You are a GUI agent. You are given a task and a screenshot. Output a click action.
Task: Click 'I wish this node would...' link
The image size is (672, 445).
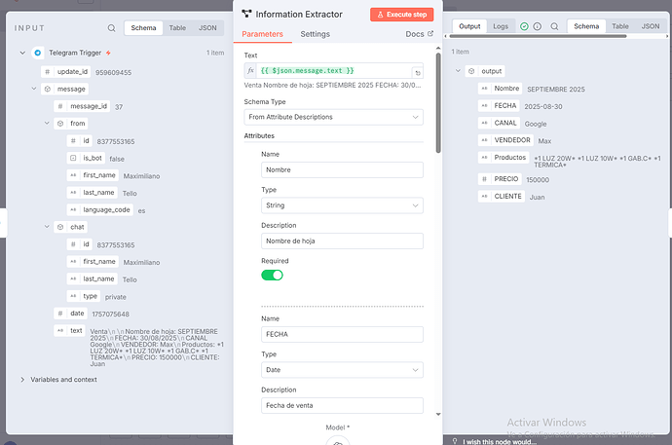point(500,441)
